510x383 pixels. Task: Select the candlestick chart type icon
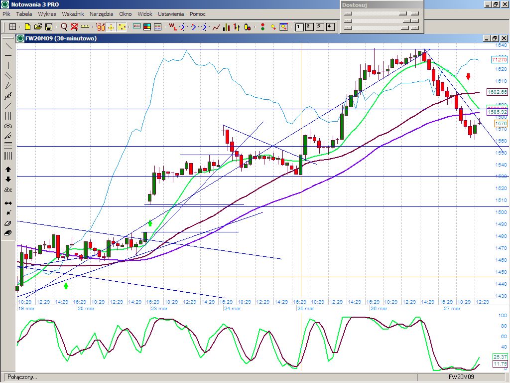pos(248,27)
